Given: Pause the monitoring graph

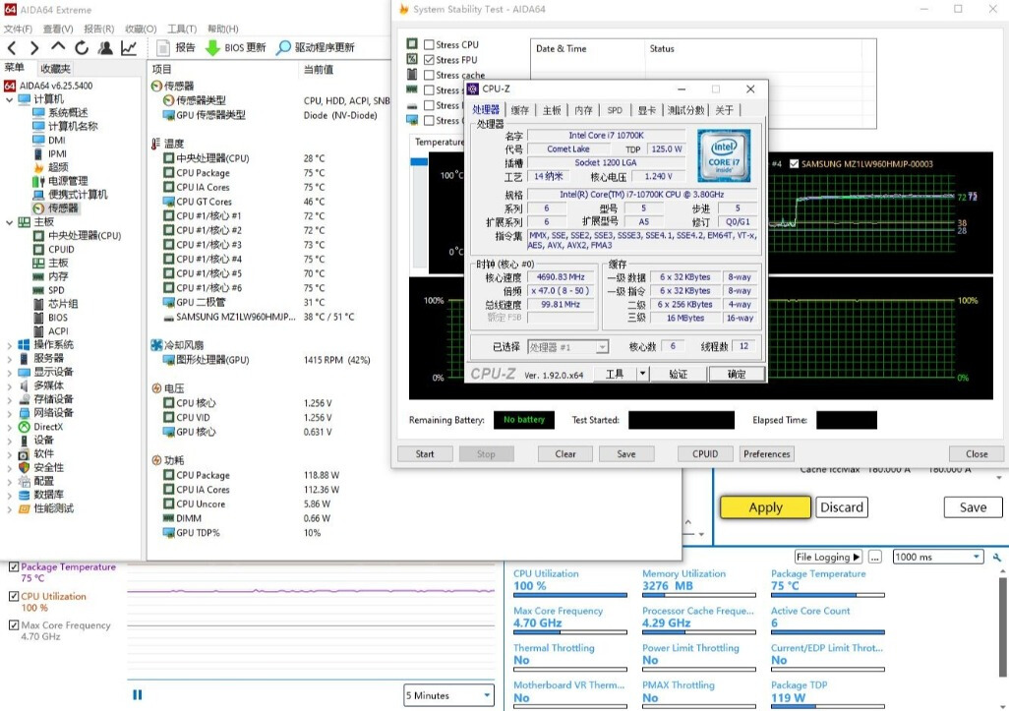Looking at the screenshot, I should tap(138, 694).
